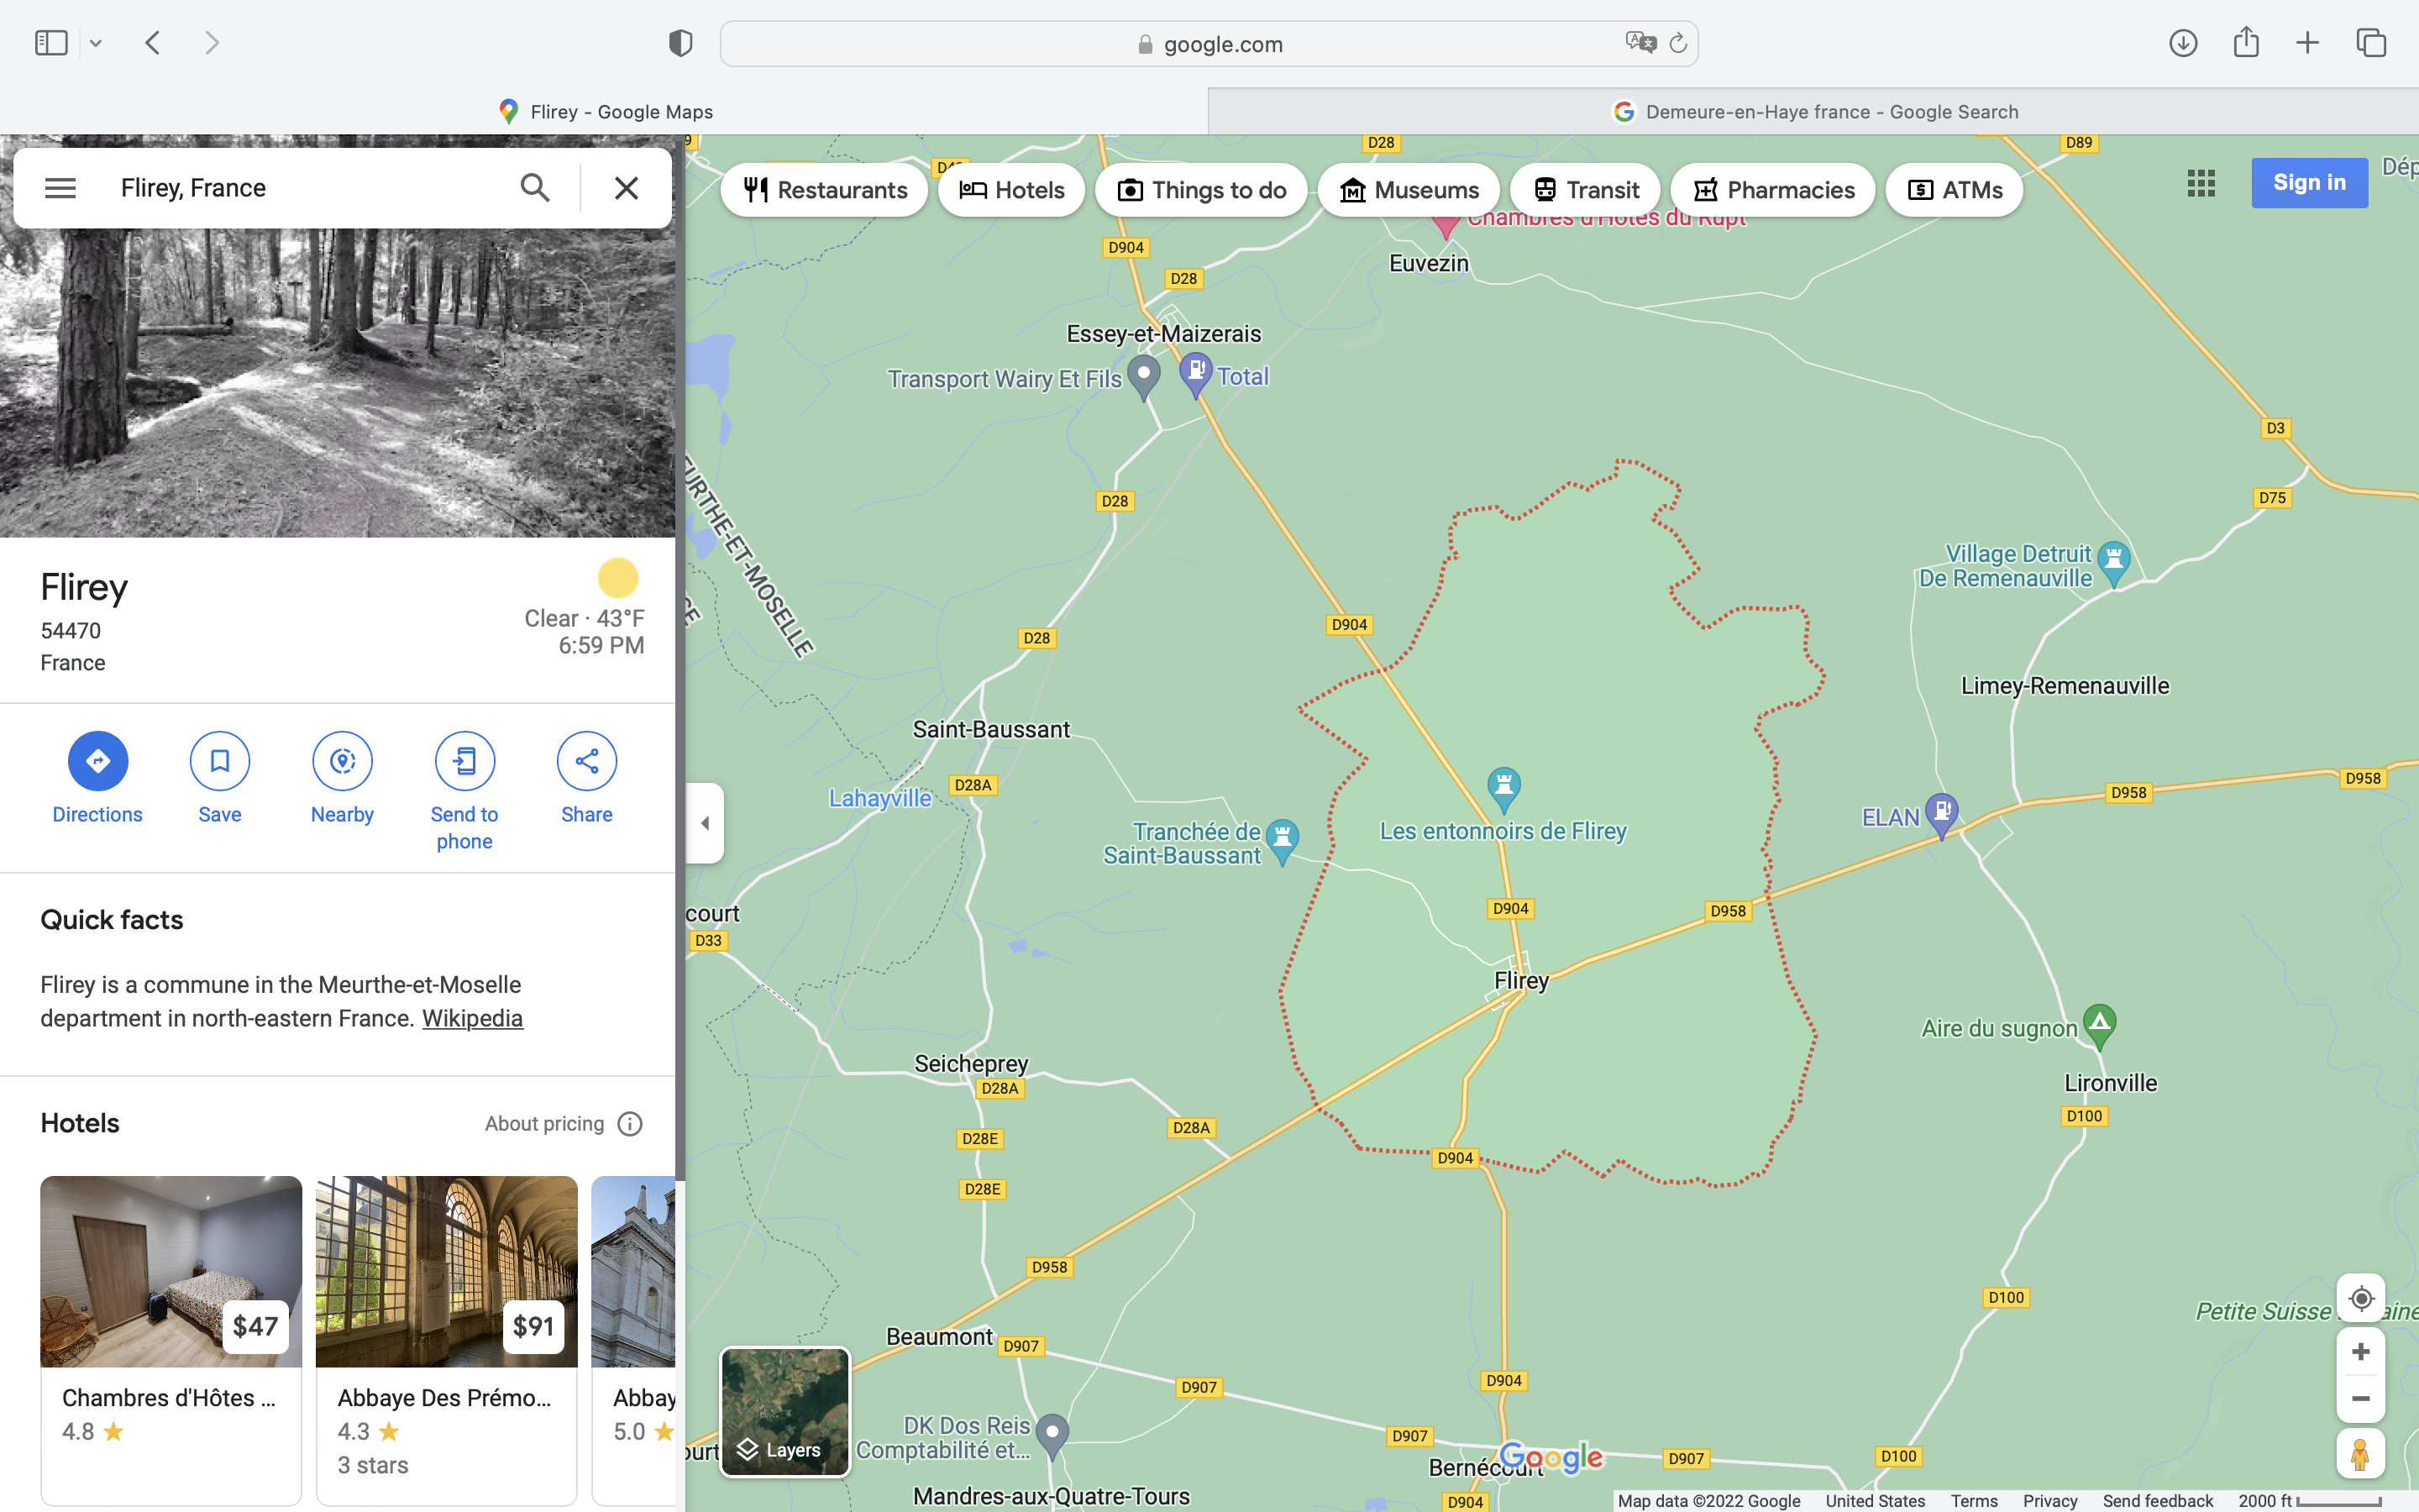
Task: Select the Flirey Google Maps tab
Action: click(x=605, y=112)
